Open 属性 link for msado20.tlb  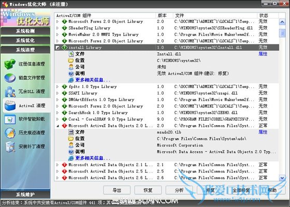point(263,132)
